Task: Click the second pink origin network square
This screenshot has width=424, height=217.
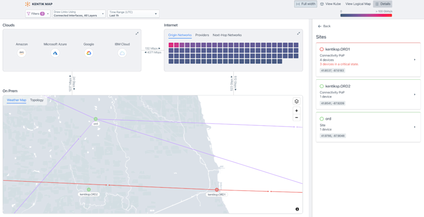Action: click(x=176, y=45)
